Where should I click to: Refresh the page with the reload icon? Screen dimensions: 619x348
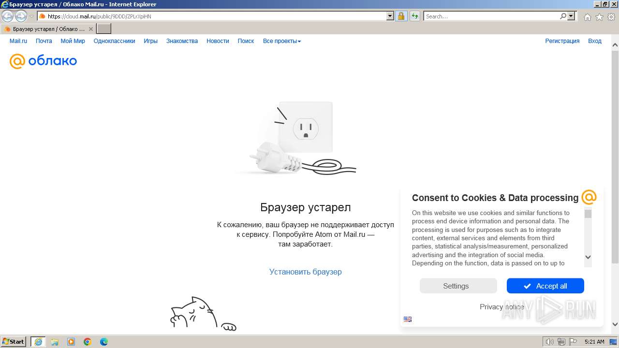pyautogui.click(x=415, y=16)
